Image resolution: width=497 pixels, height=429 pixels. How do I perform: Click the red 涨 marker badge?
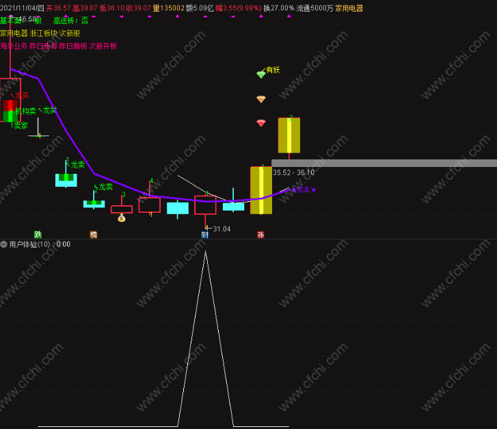click(x=260, y=235)
